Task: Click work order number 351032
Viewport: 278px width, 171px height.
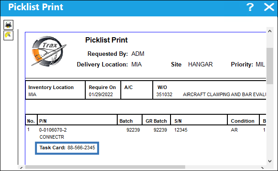Action: tap(164, 94)
